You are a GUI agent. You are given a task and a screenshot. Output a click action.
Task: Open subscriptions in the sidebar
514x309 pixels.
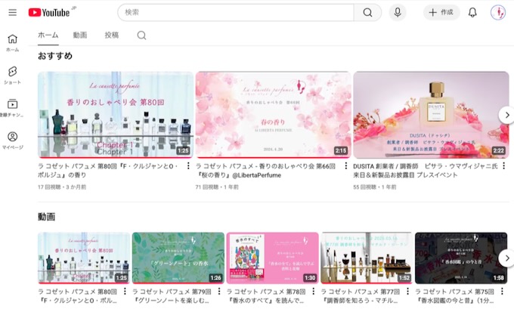click(x=12, y=108)
